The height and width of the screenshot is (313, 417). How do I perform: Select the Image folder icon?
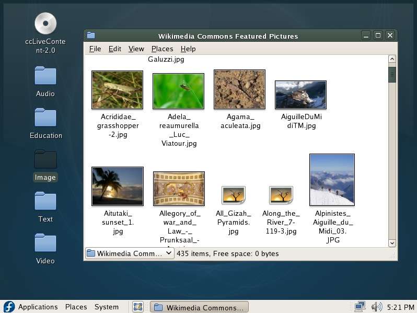pyautogui.click(x=45, y=159)
